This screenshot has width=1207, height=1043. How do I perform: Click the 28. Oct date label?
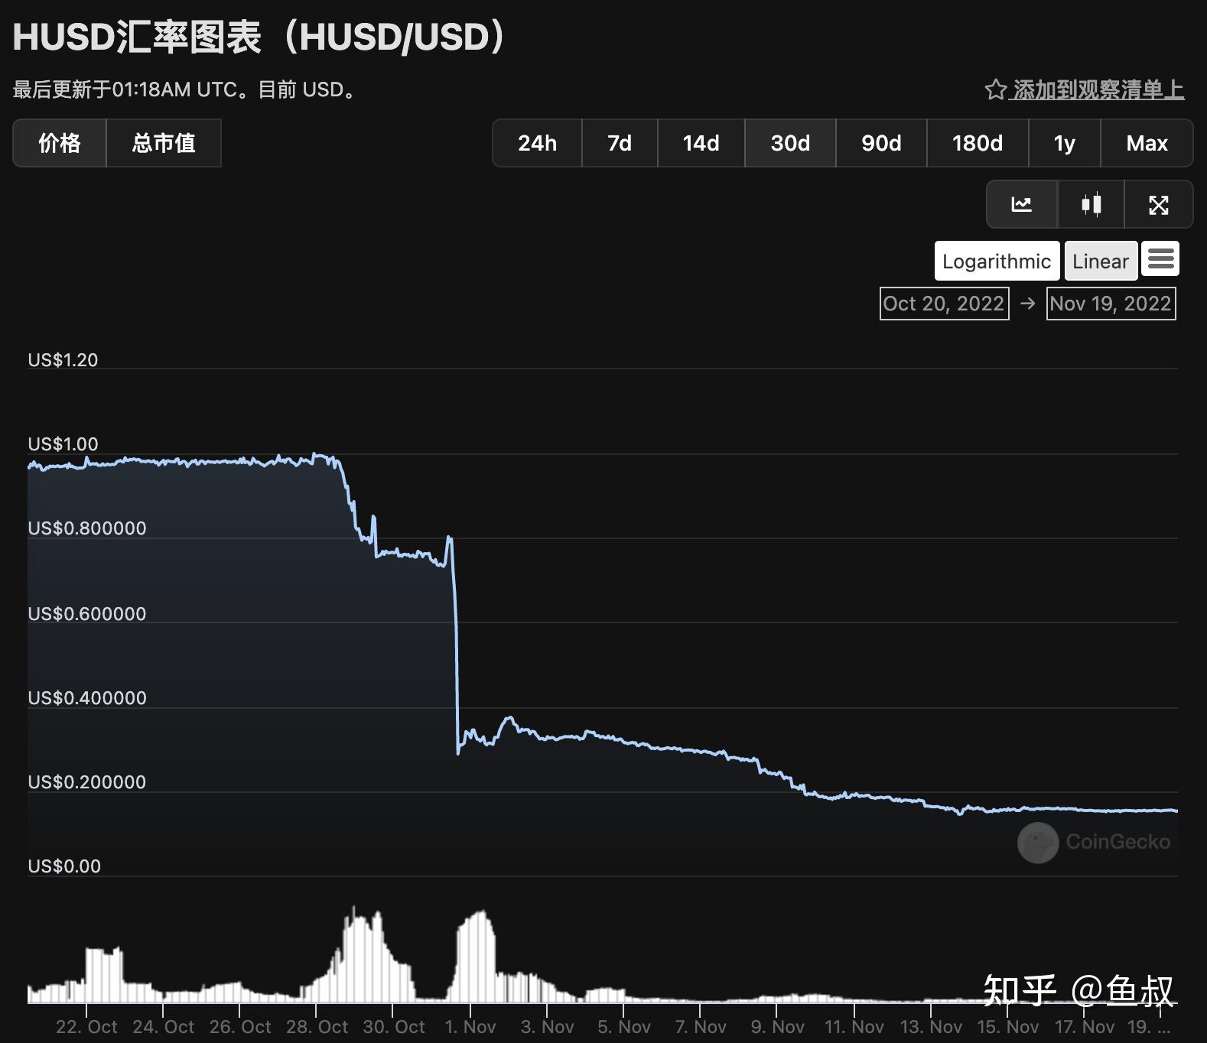[x=317, y=1027]
